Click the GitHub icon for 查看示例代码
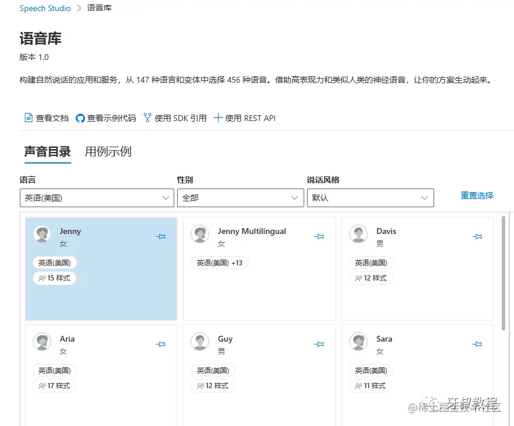This screenshot has width=514, height=426. pos(80,118)
